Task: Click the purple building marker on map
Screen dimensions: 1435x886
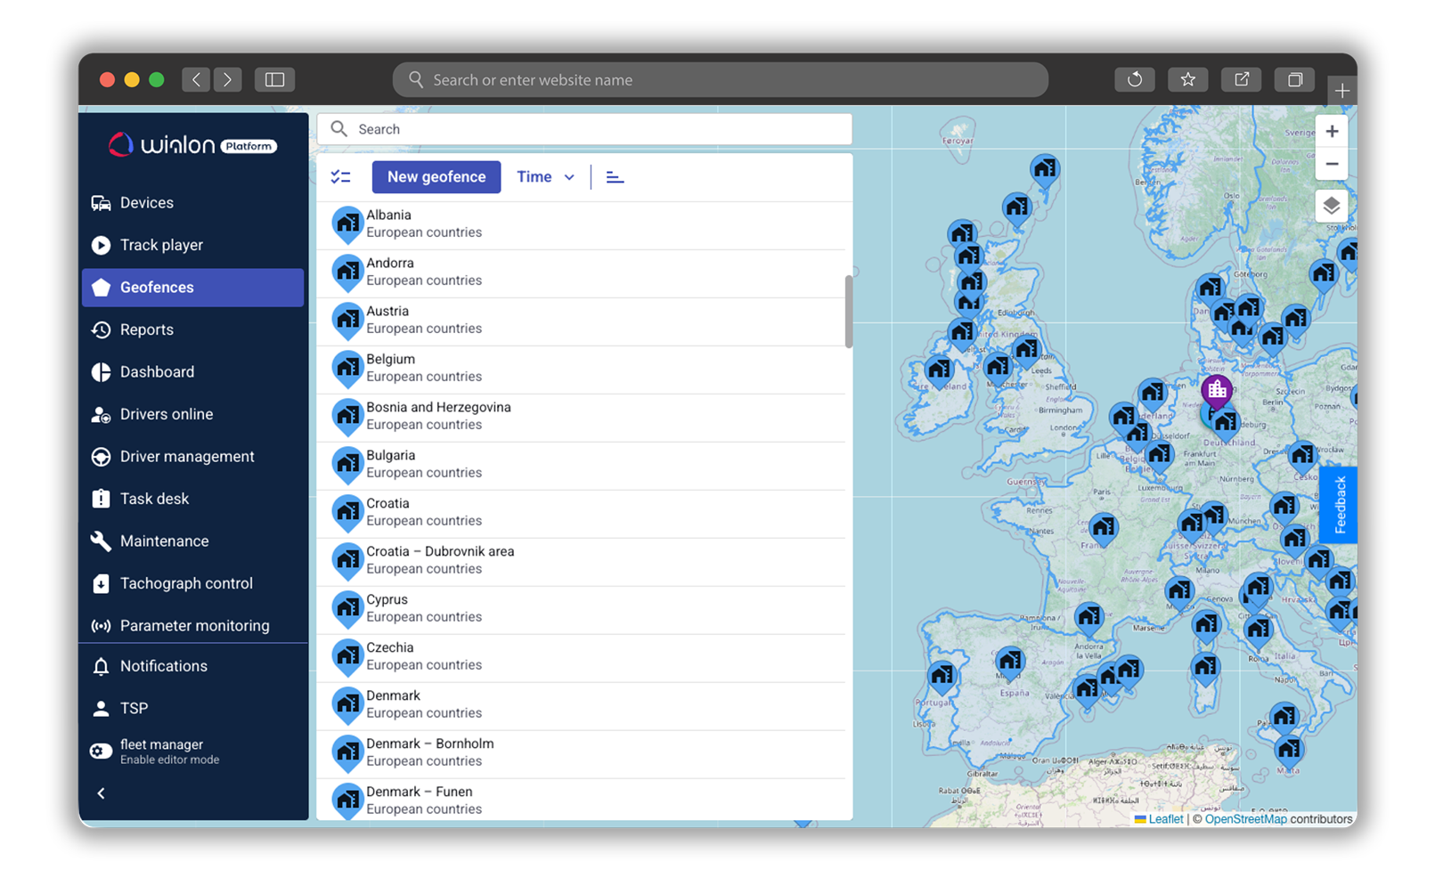Action: (x=1217, y=390)
